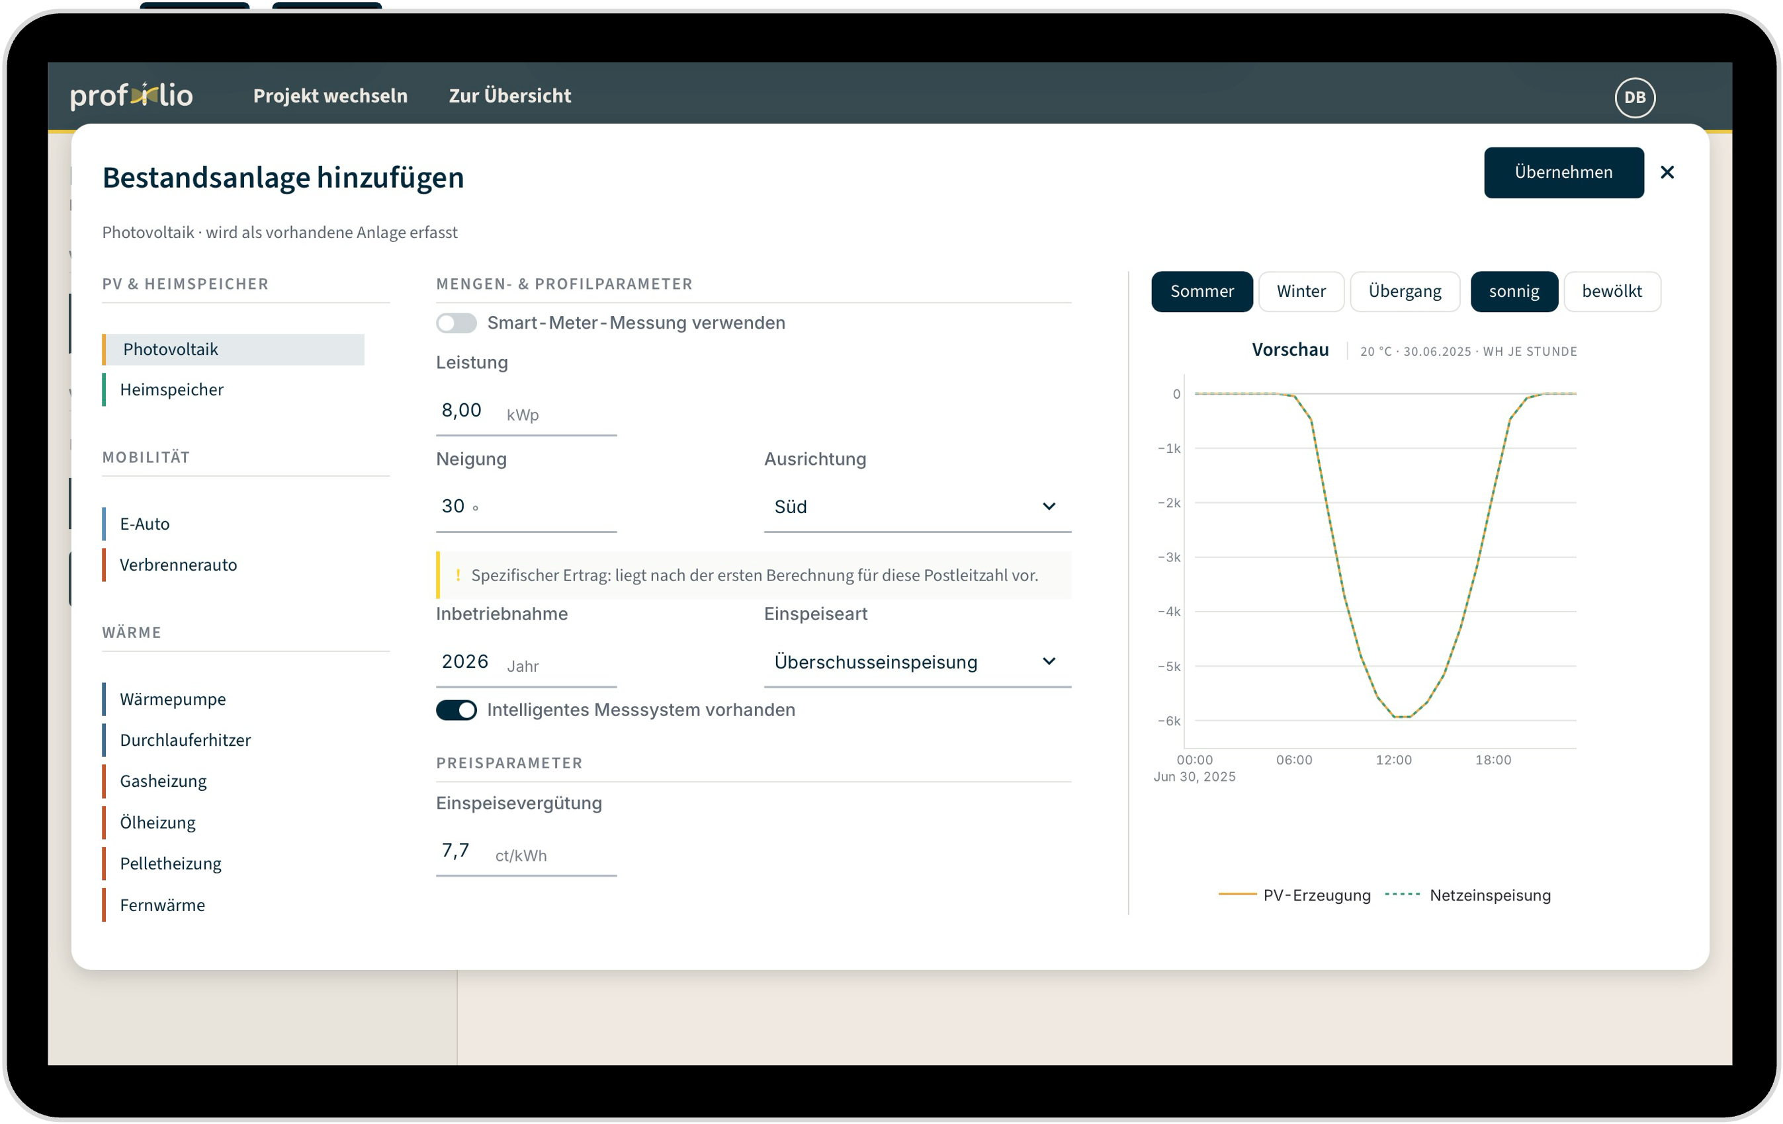Select the Sommer season chip
Screen dimensions: 1783x1124
pyautogui.click(x=1201, y=292)
